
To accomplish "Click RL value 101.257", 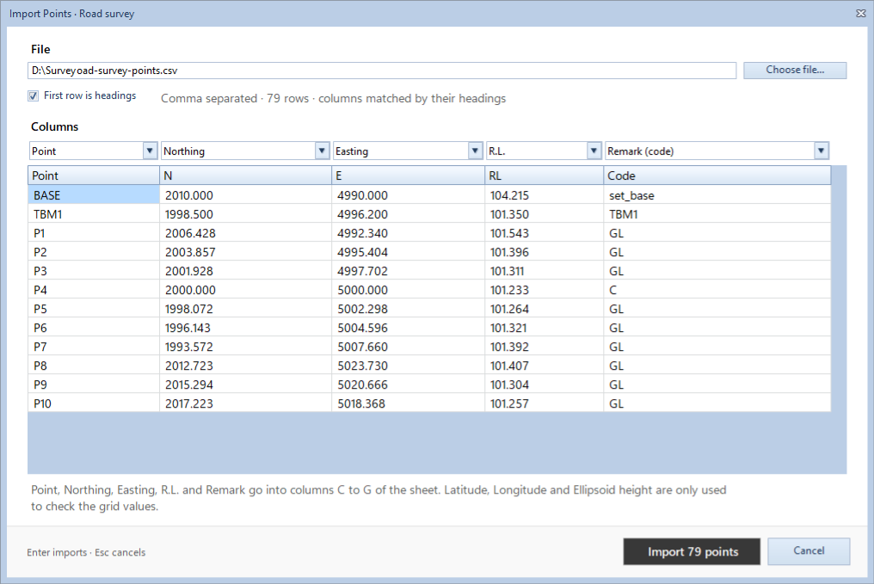I will click(544, 403).
